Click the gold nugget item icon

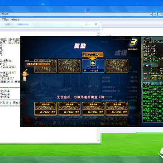point(93,63)
